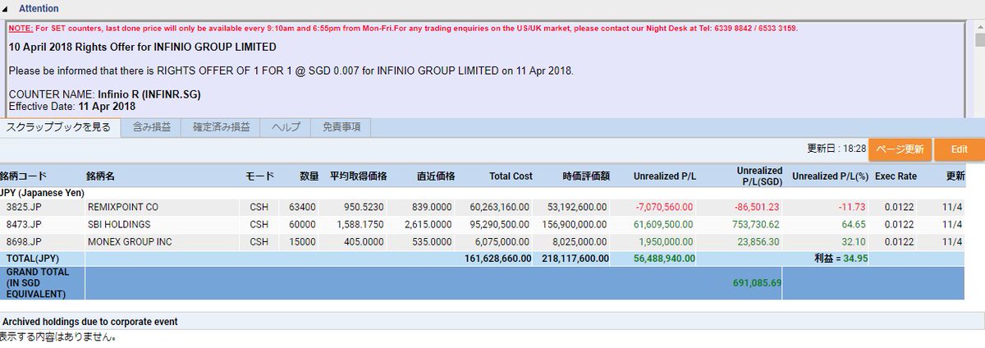This screenshot has width=985, height=348.
Task: Click market value 156,900,000.00
Action: 575,225
